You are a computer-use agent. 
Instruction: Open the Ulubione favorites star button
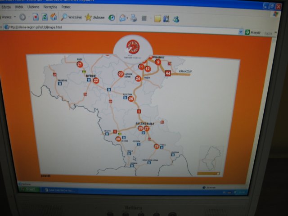[94, 18]
